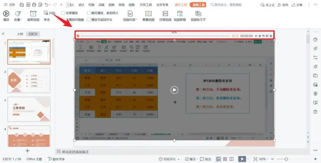Select slide 1 thumbnail
This screenshot has height=163, width=321.
(29, 52)
